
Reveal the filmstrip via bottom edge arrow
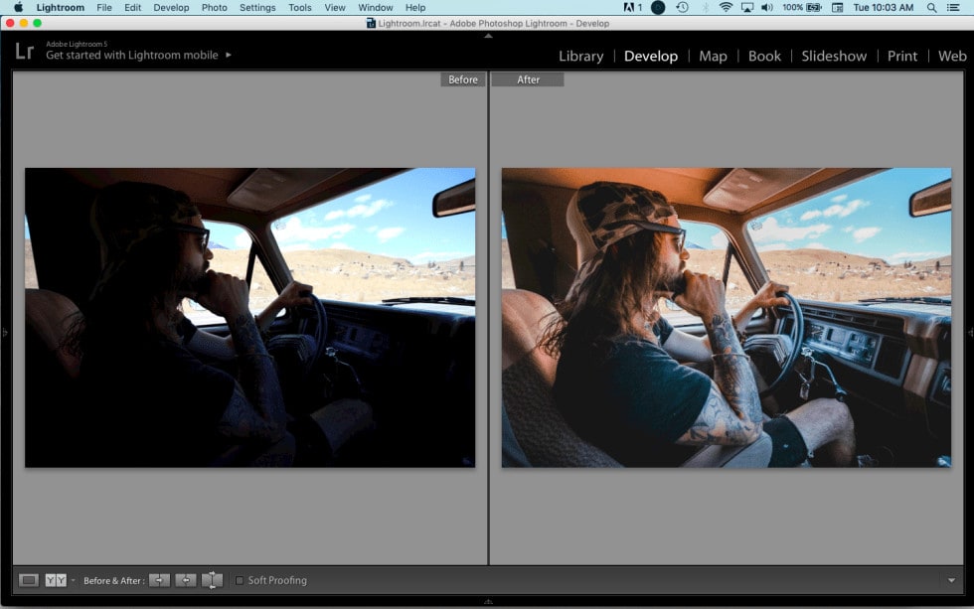click(488, 602)
